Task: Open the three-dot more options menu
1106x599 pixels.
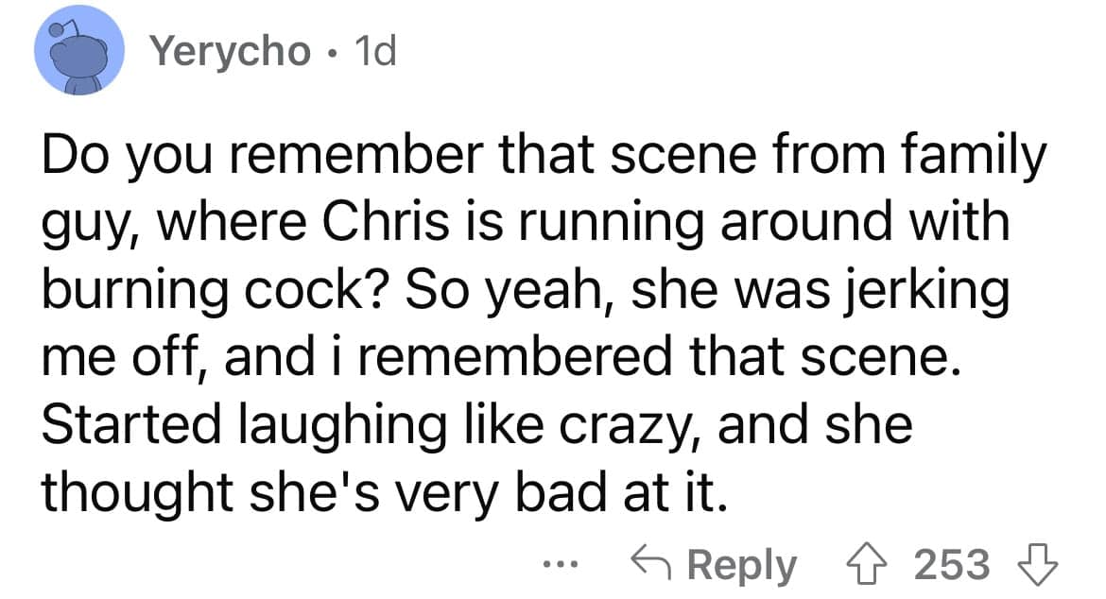Action: 563,566
